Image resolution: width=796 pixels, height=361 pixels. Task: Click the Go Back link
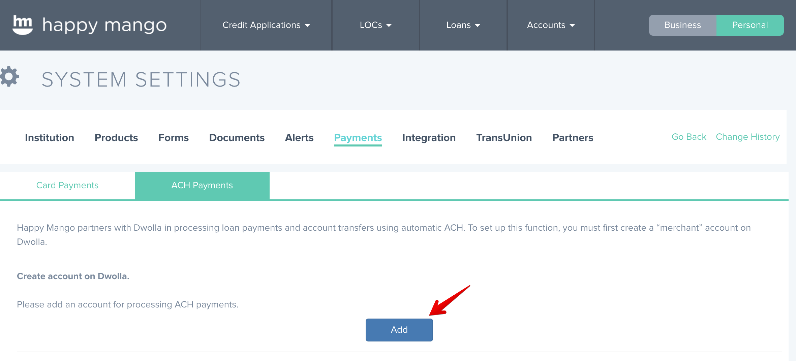pos(689,137)
